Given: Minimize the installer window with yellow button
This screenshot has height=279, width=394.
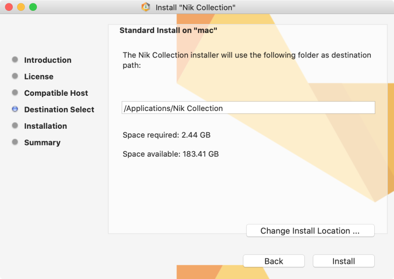Looking at the screenshot, I should click(x=21, y=7).
